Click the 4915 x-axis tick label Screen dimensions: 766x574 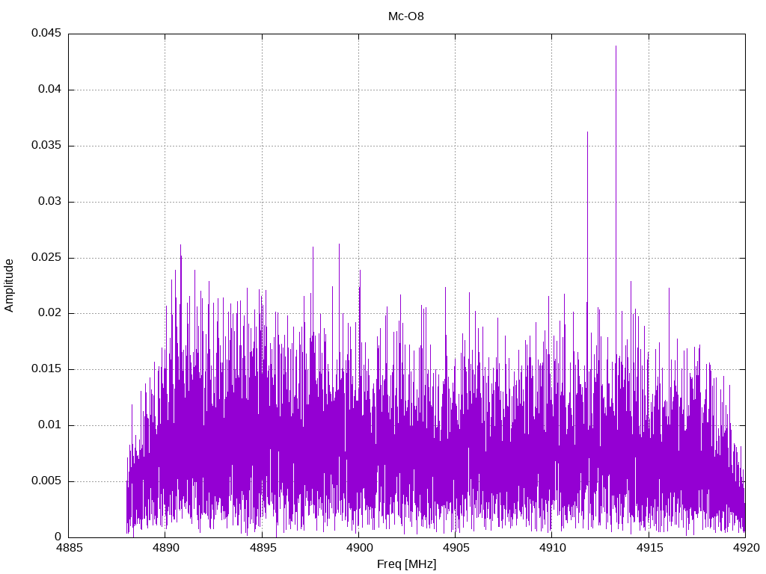[x=649, y=548]
